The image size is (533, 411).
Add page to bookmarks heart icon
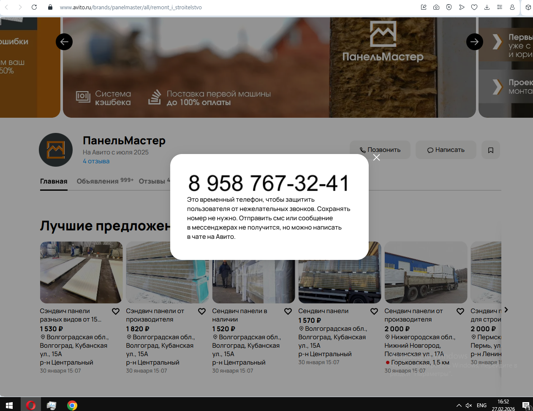474,7
